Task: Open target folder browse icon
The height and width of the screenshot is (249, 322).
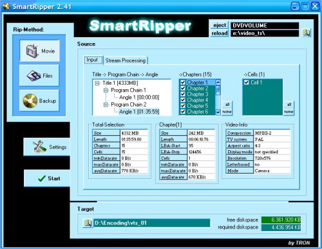Action: click(x=88, y=223)
